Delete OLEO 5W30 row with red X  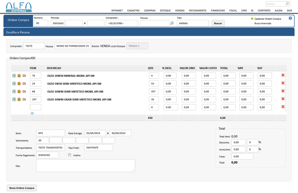[283, 83]
